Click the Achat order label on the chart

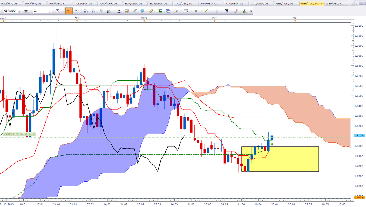point(20,134)
